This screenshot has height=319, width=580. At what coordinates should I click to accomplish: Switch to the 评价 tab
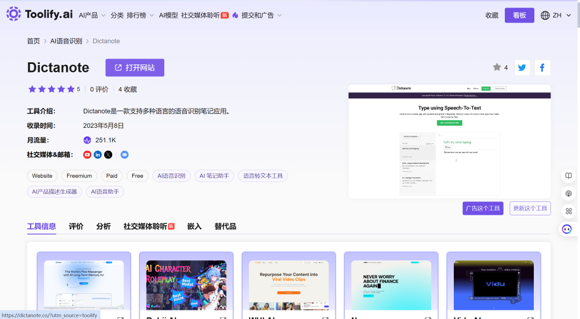[76, 227]
